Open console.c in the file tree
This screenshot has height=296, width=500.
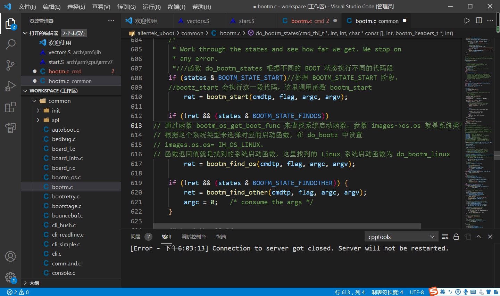71,273
